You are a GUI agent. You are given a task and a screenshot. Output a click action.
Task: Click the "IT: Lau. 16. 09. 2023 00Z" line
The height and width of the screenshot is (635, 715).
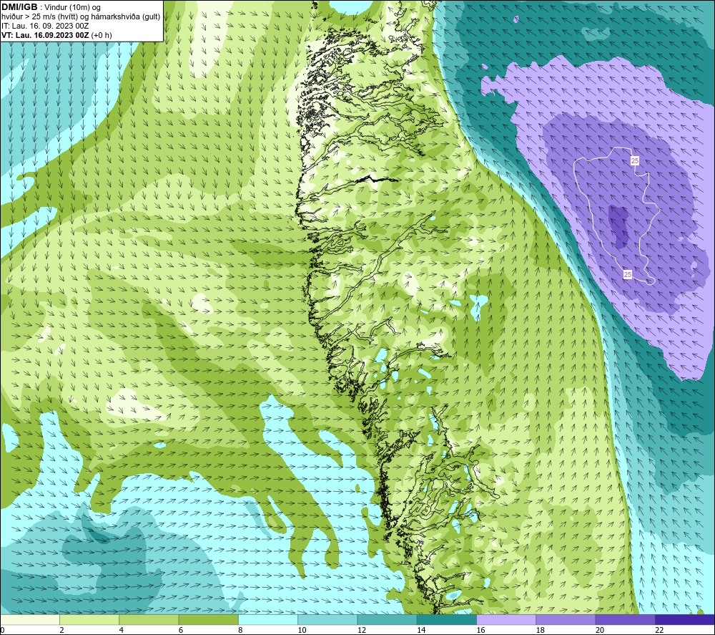coord(45,26)
